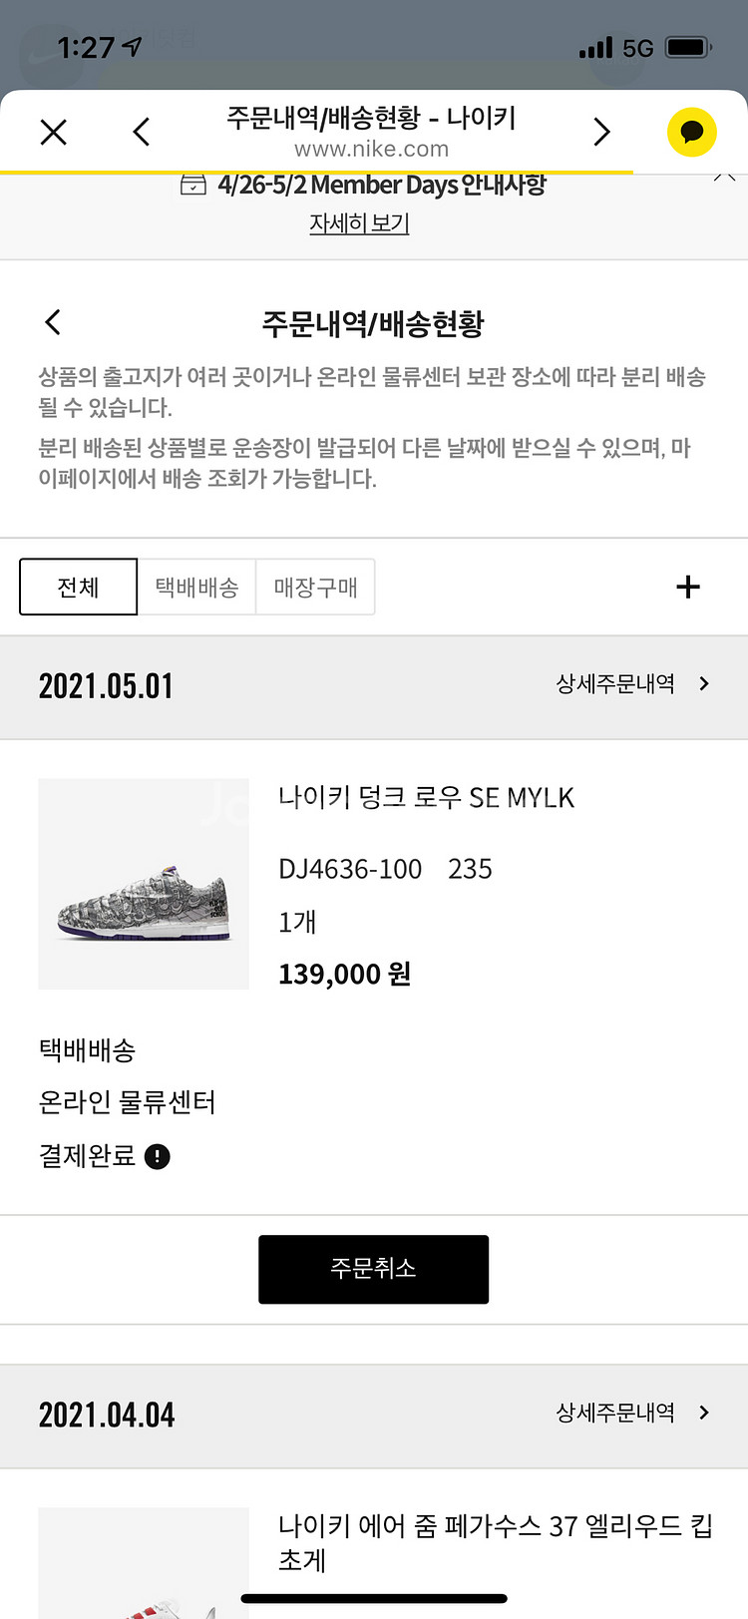Open the 에어 줌 페가수스 37 product title
Viewport: 748px width, 1619px height.
pyautogui.click(x=495, y=1541)
